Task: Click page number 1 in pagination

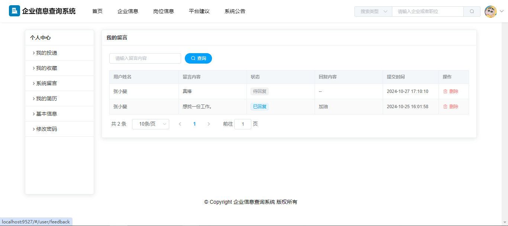Action: click(194, 124)
